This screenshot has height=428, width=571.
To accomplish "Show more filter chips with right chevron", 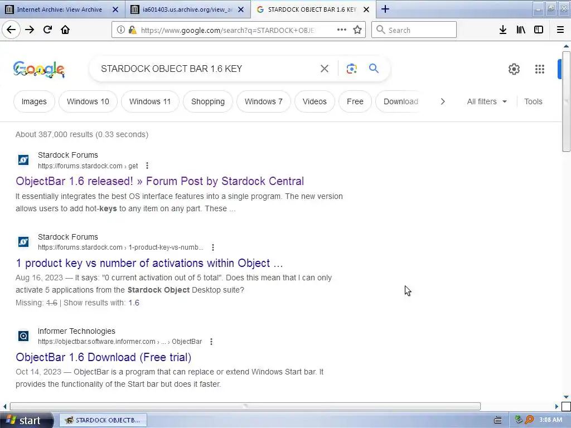I will [443, 101].
